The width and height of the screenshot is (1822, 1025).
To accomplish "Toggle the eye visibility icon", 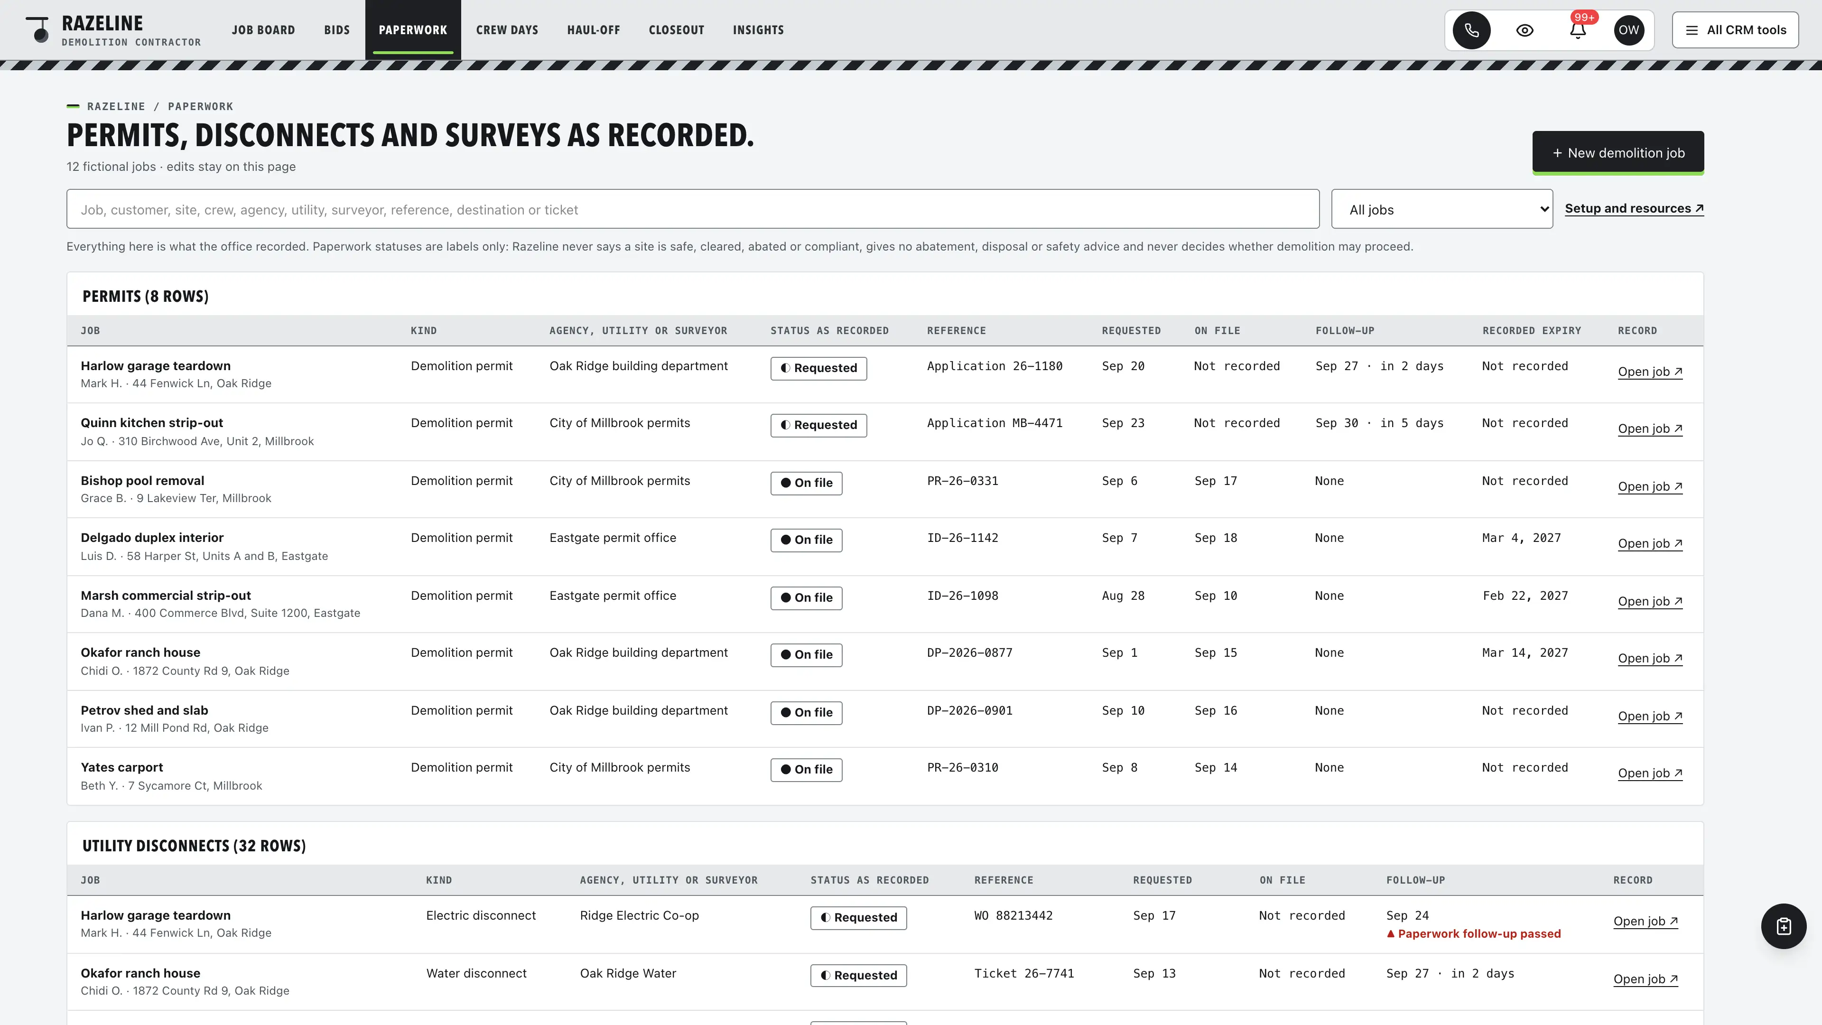I will click(1524, 30).
